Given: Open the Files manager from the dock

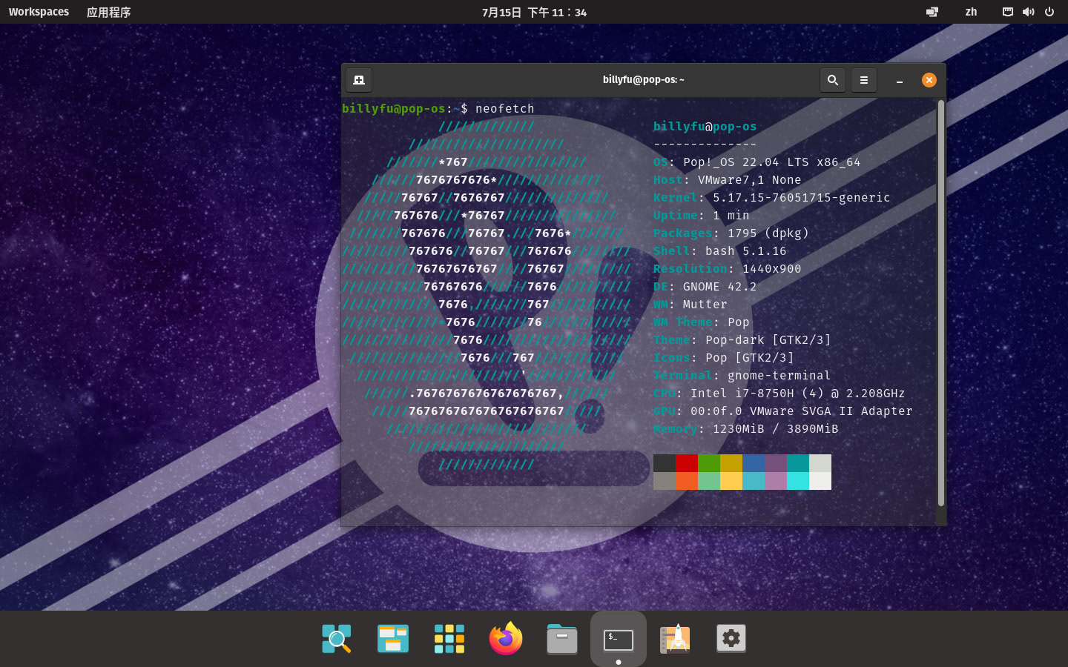Looking at the screenshot, I should (x=562, y=639).
